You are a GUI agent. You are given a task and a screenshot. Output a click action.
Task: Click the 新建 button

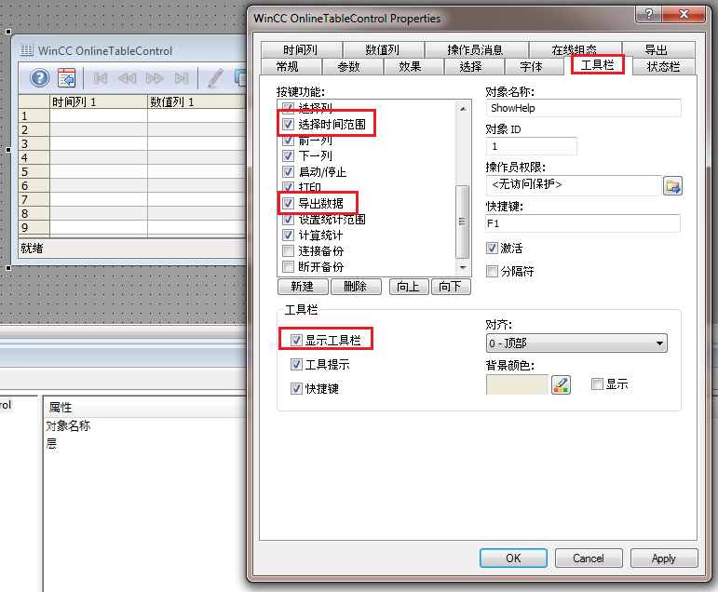click(303, 287)
